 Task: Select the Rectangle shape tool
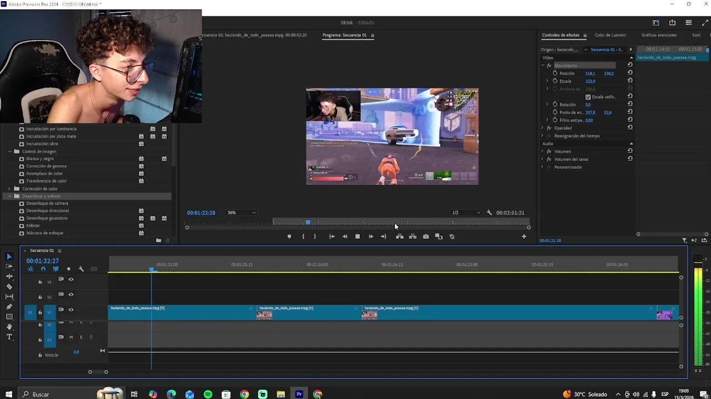coord(9,317)
